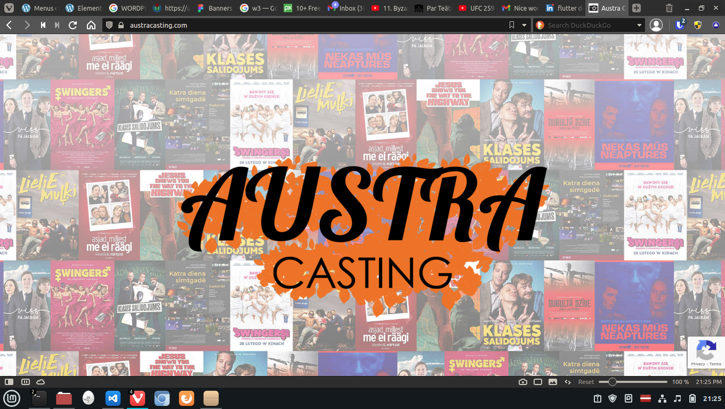
Task: Expand the search field history dropdown
Action: (640, 25)
